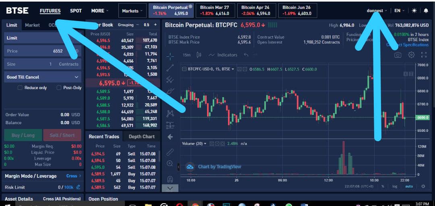Open notifications bell

(x=426, y=10)
